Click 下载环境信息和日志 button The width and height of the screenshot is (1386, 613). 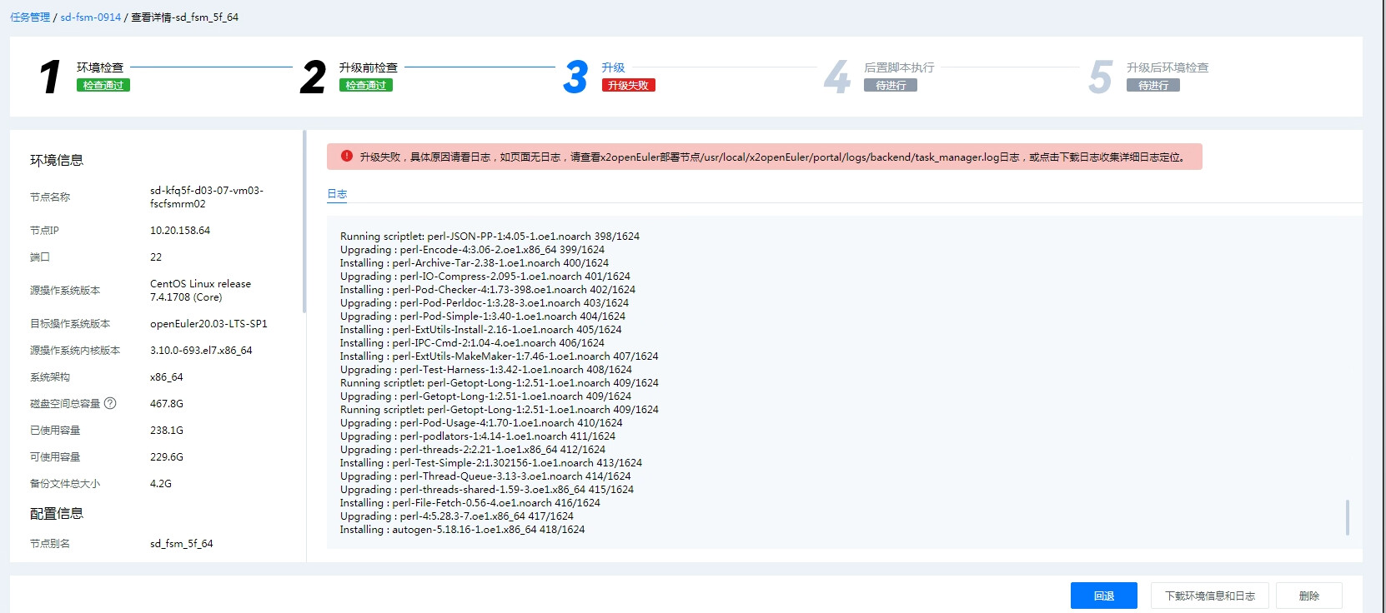1209,596
